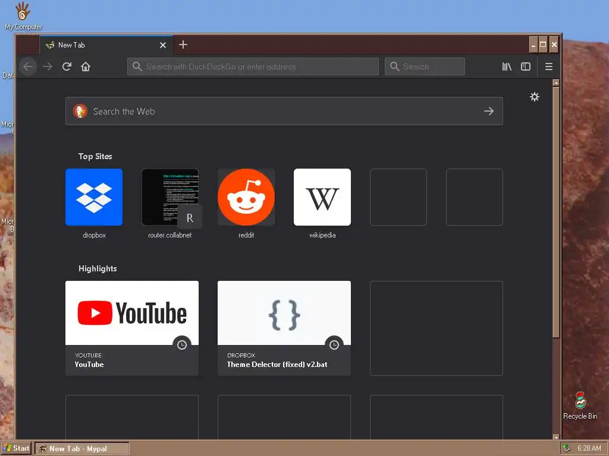609x456 pixels.
Task: Click the history clock badge on YouTube card
Action: pos(182,345)
